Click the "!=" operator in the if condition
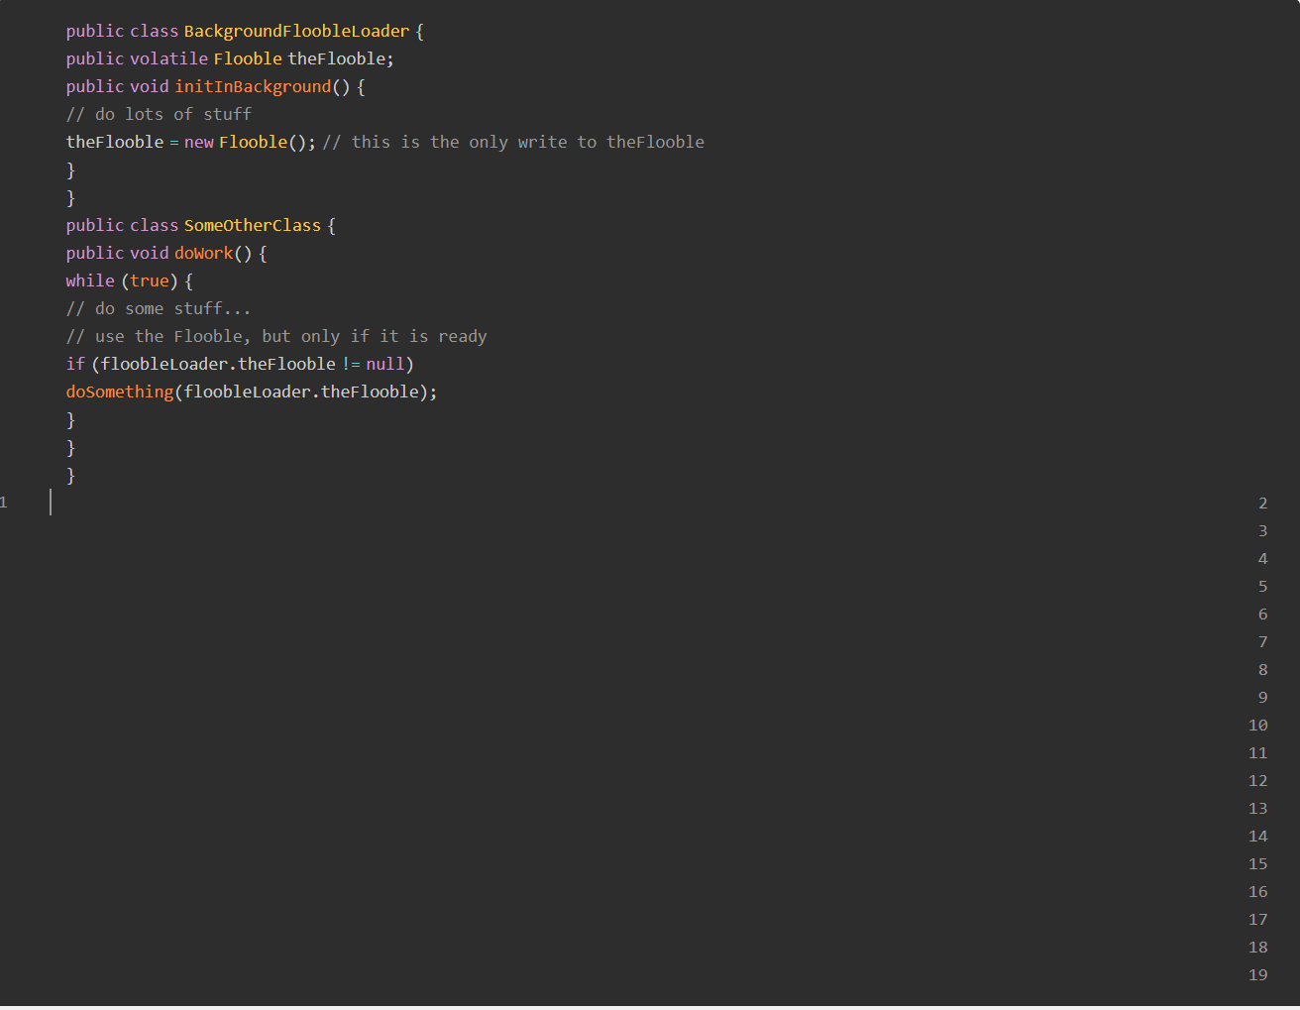Screen dimensions: 1300x1010 pyautogui.click(x=352, y=364)
